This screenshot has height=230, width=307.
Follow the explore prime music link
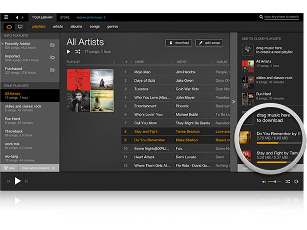(91, 17)
